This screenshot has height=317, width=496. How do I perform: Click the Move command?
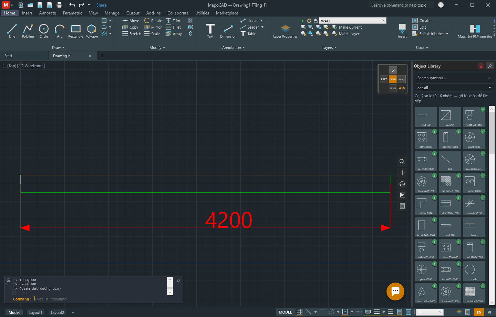[131, 21]
